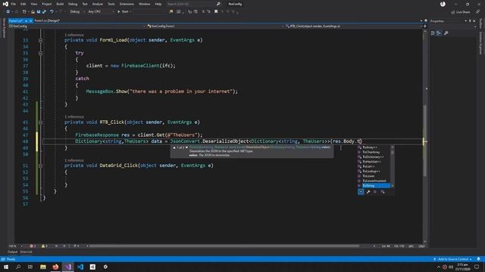The image size is (485, 272).
Task: Open the Output panel tab
Action: click(x=12, y=252)
